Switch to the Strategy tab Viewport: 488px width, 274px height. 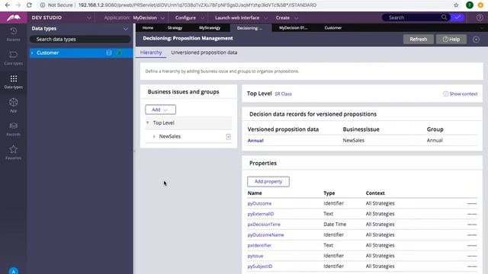tap(175, 27)
